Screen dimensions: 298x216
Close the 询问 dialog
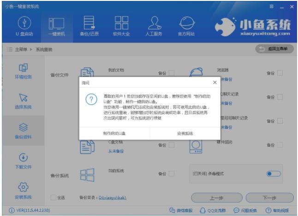[x=215, y=83]
